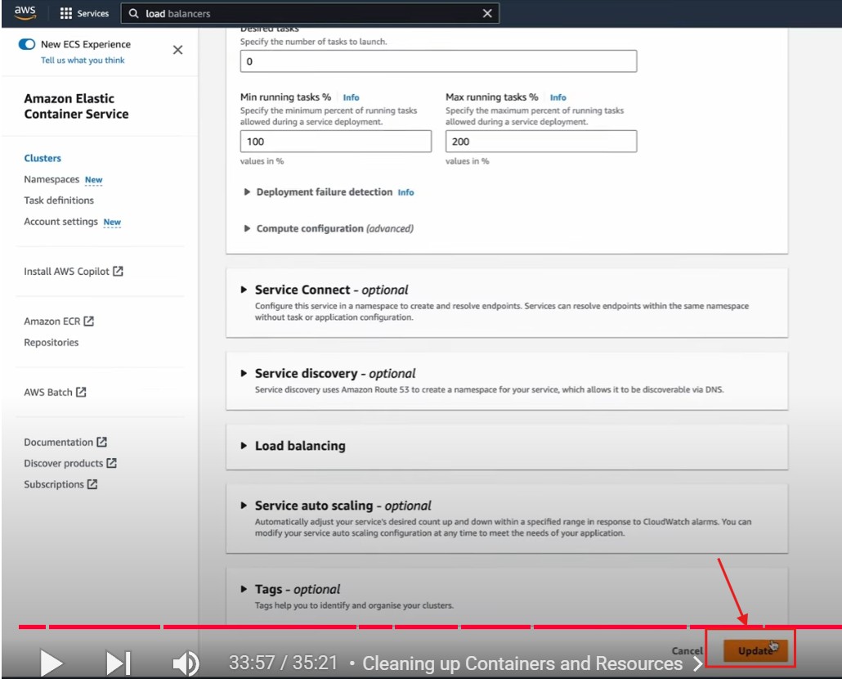Open Task definitions in sidebar

[59, 200]
